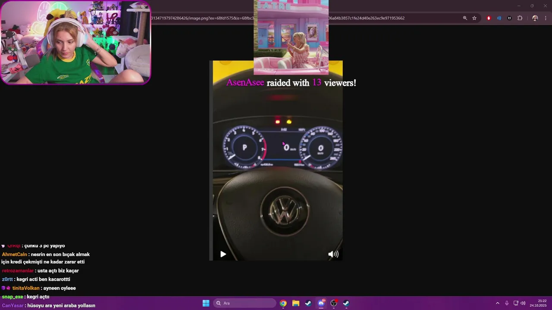Mute the video using the speaker icon
The image size is (552, 310).
(333, 254)
